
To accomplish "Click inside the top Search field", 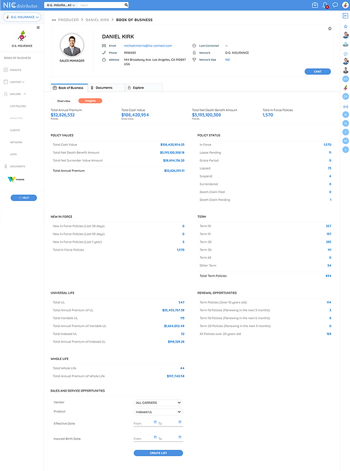I will pos(102,5).
